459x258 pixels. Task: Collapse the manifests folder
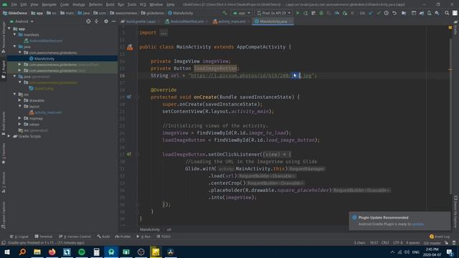click(x=14, y=34)
